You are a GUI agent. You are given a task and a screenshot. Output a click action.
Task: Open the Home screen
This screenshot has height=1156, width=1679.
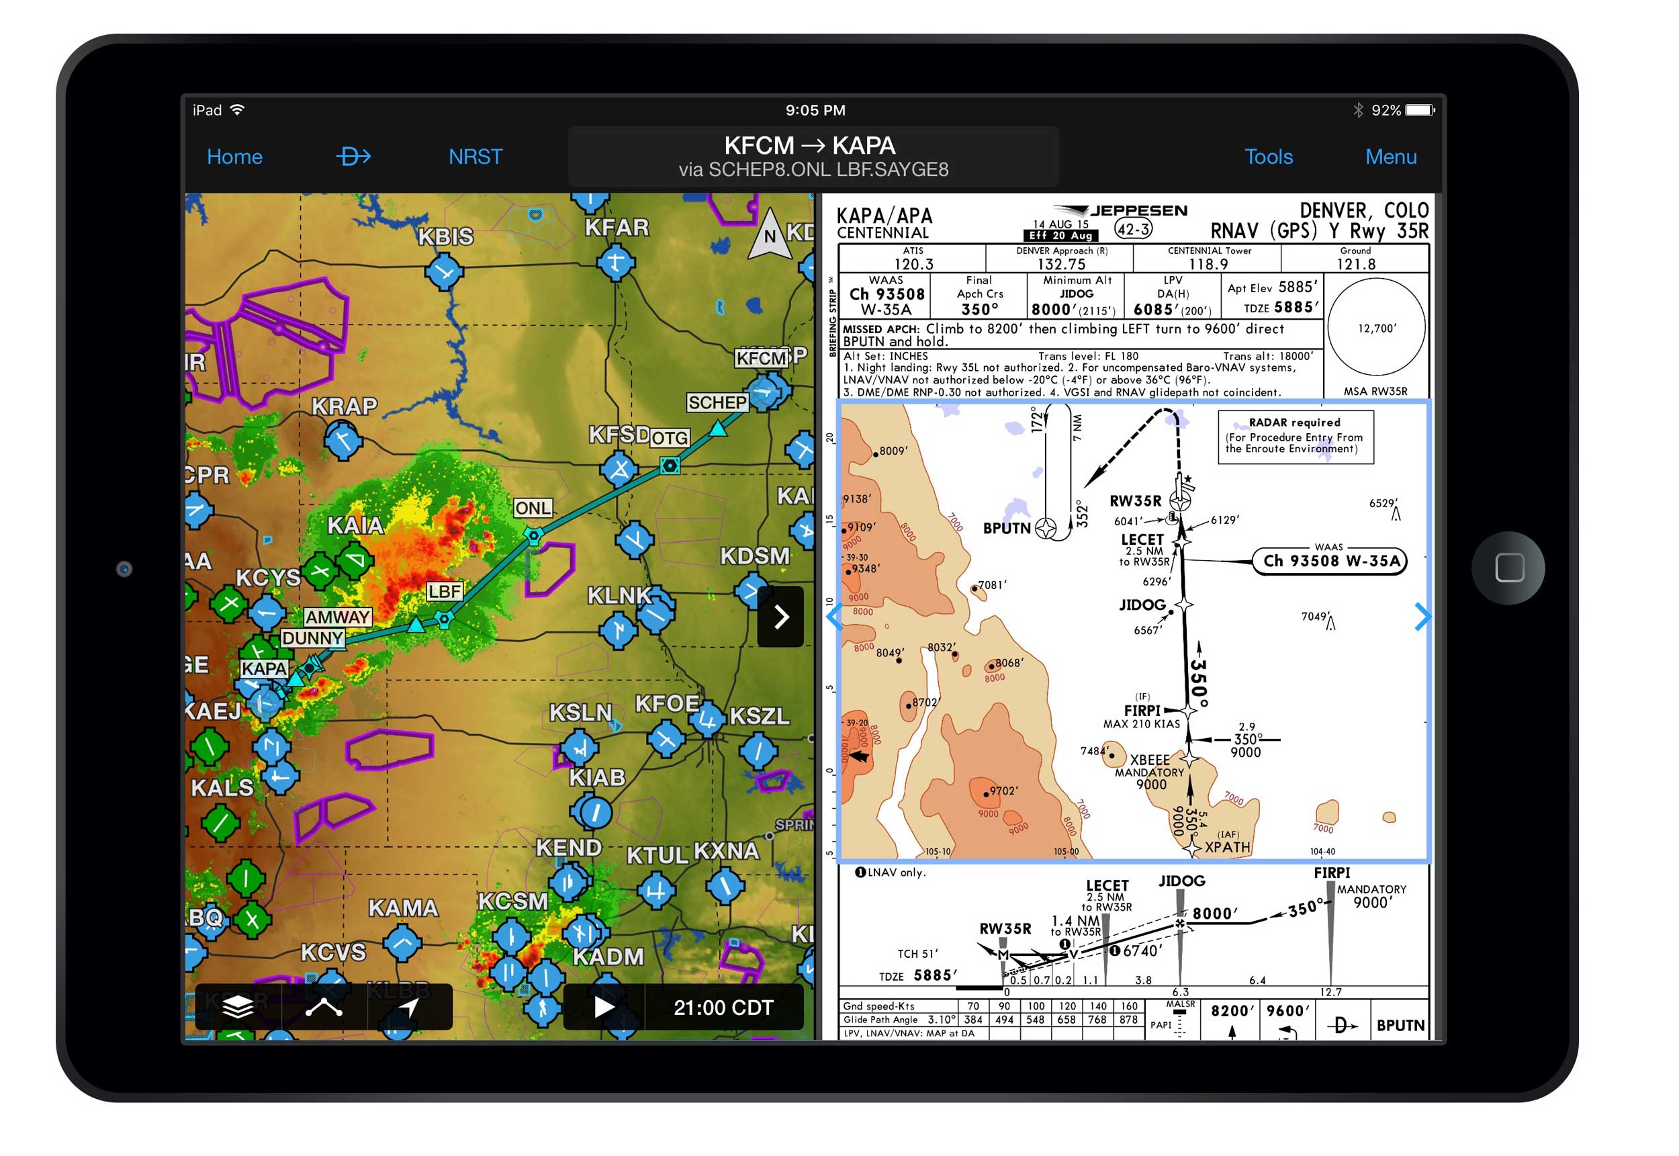point(234,157)
